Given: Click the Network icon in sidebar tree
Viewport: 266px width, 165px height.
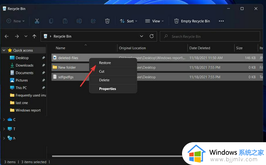Looking at the screenshot, I should pos(10,138).
